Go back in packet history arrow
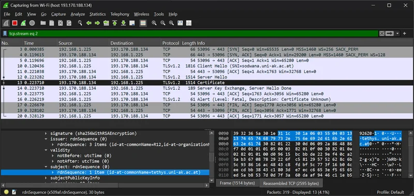The height and width of the screenshot is (196, 414). point(88,23)
